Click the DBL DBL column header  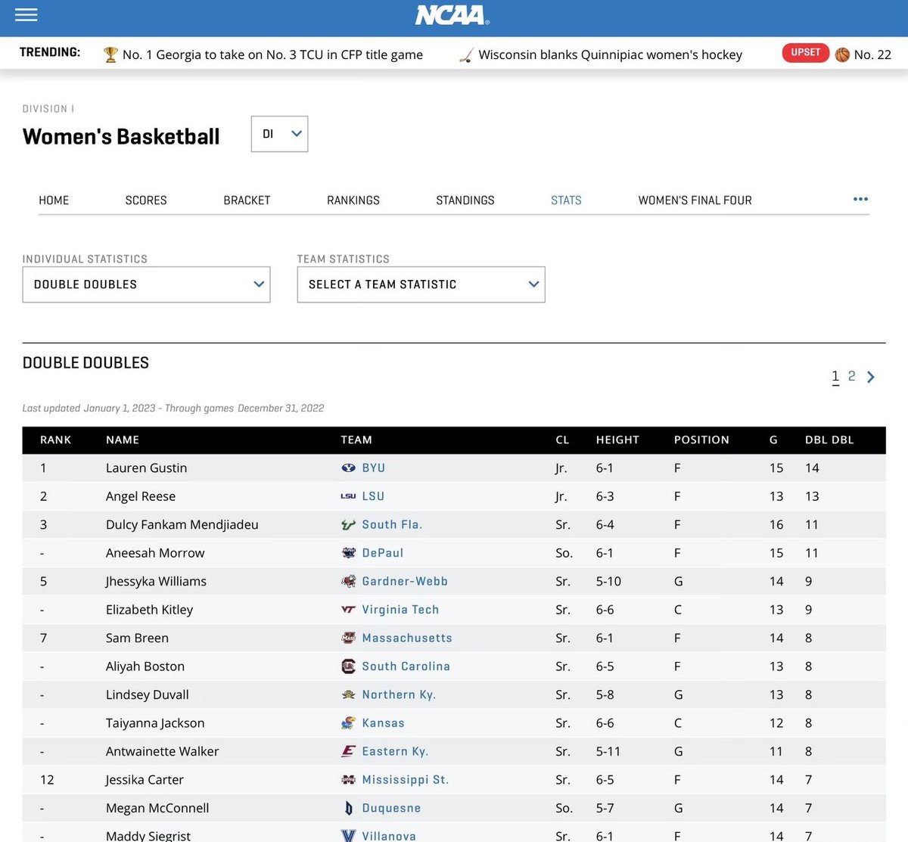tap(829, 440)
